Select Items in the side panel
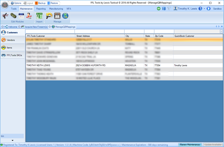This screenshot has height=147, width=224. point(13,48)
